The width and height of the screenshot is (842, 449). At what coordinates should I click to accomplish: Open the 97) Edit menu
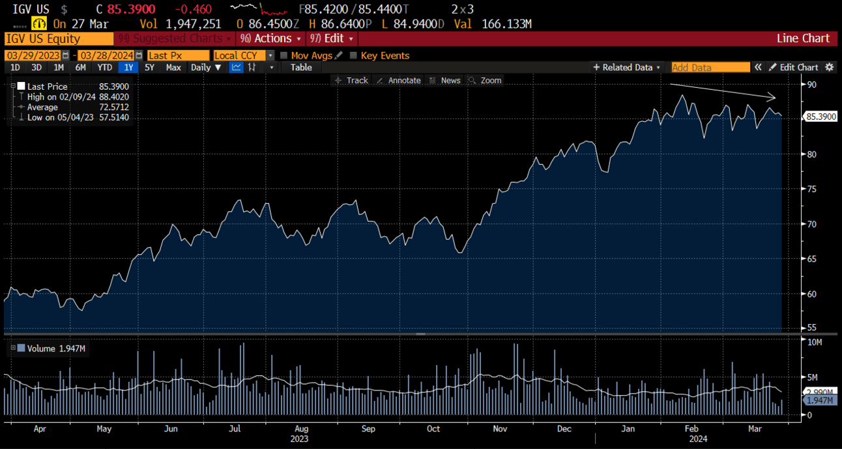pyautogui.click(x=332, y=38)
